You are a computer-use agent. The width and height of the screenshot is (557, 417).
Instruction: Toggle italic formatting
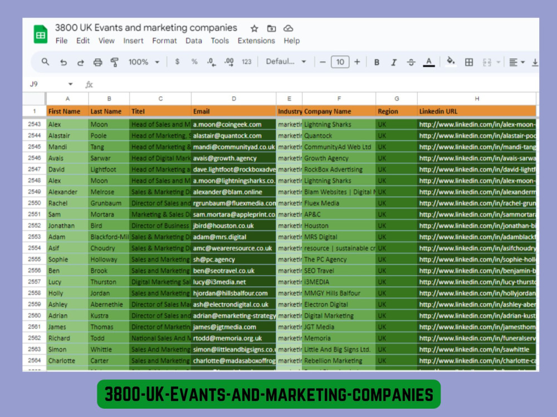[x=394, y=62]
